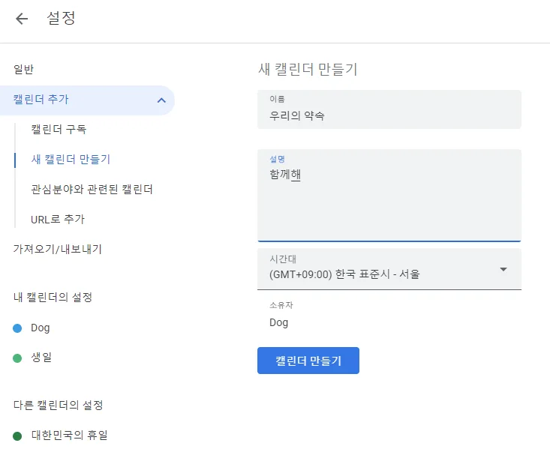Screen dimensions: 550x467
Task: Open 관심분야와 관련된 캘린더
Action: (x=92, y=190)
